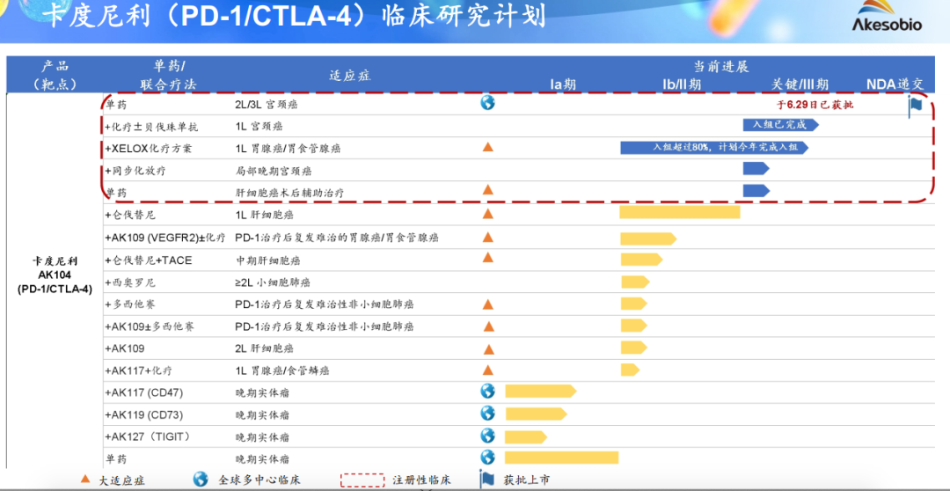The image size is (950, 491).
Task: Click the approval flag icon under NDA递交
Action: 915,106
